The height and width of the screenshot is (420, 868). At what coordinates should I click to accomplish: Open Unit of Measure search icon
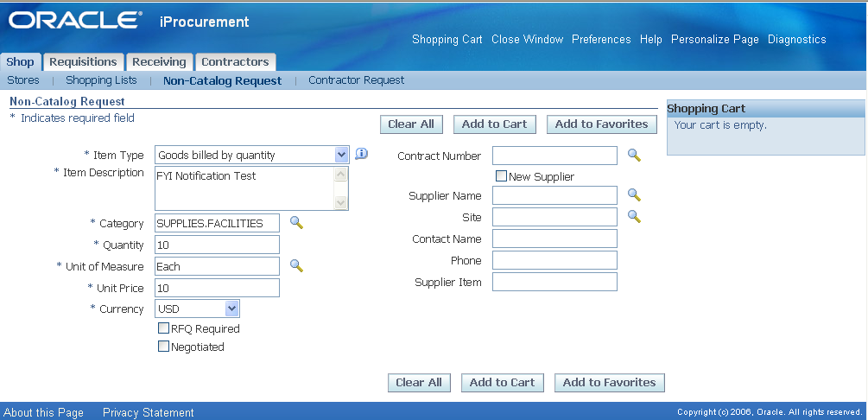297,266
